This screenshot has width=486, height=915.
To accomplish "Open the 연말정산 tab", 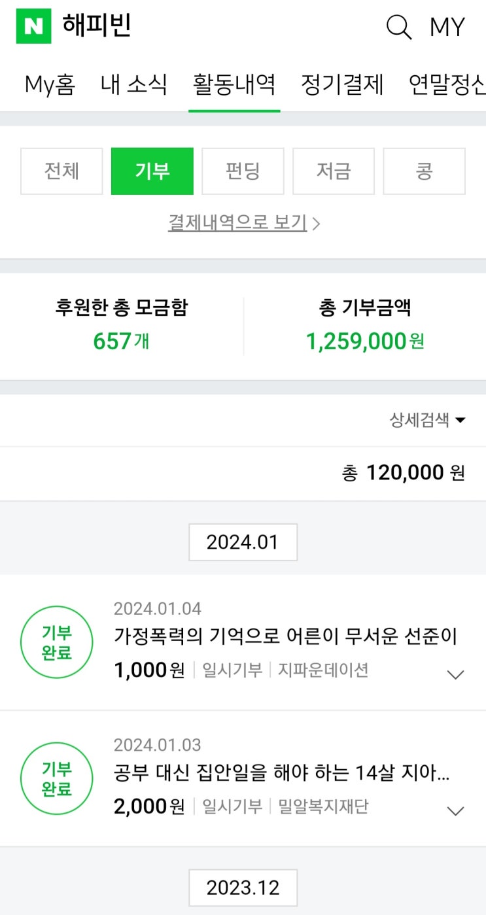I will click(447, 85).
